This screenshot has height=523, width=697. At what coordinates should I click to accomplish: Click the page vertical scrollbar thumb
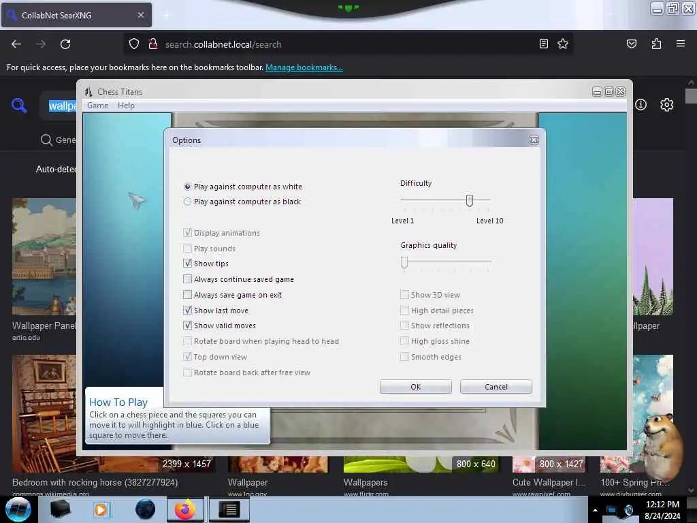[x=691, y=96]
